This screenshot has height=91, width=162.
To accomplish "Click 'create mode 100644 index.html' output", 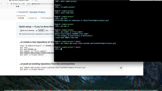I will tap(67, 38).
